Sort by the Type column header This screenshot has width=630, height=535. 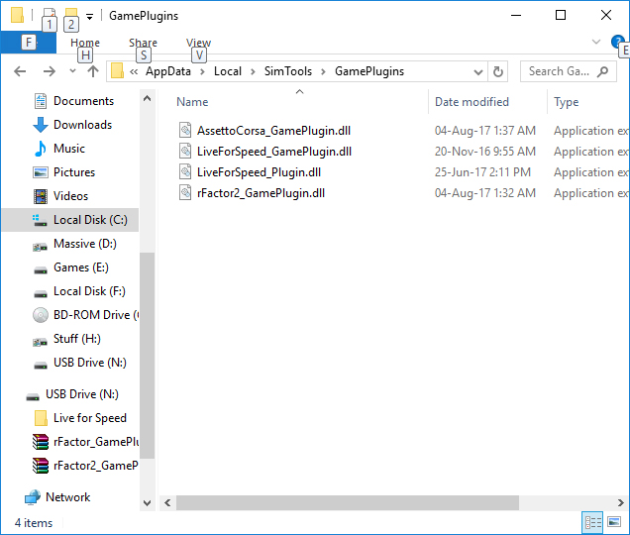567,102
